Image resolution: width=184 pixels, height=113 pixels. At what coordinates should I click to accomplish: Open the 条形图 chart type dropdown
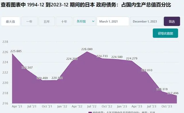pos(84,21)
